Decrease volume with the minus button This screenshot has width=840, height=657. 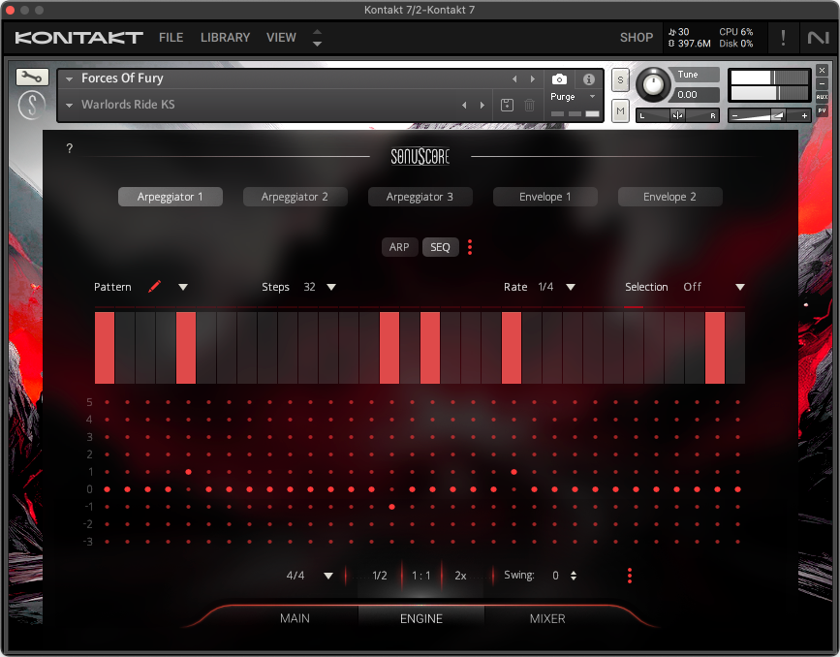734,115
